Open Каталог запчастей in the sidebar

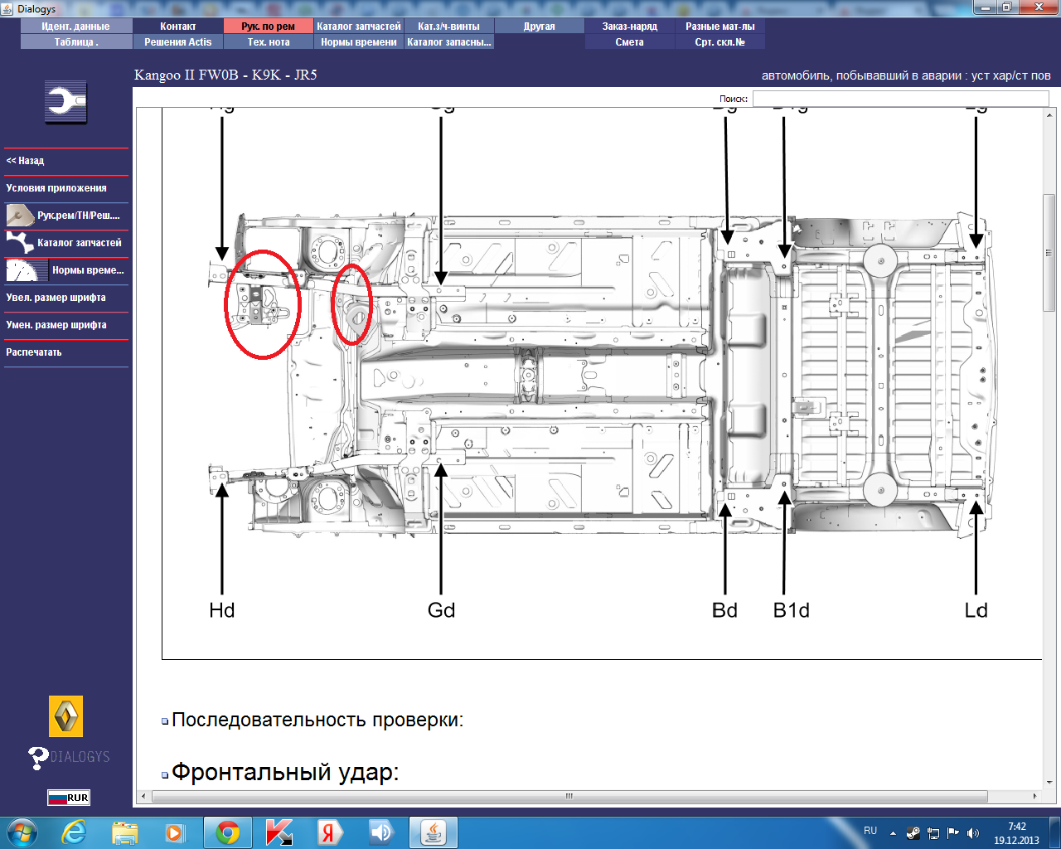point(66,243)
